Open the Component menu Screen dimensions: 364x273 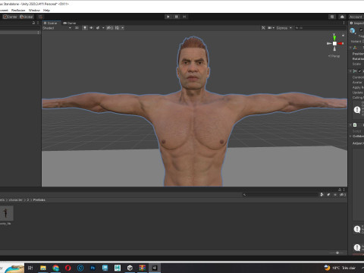pyautogui.click(x=4, y=11)
